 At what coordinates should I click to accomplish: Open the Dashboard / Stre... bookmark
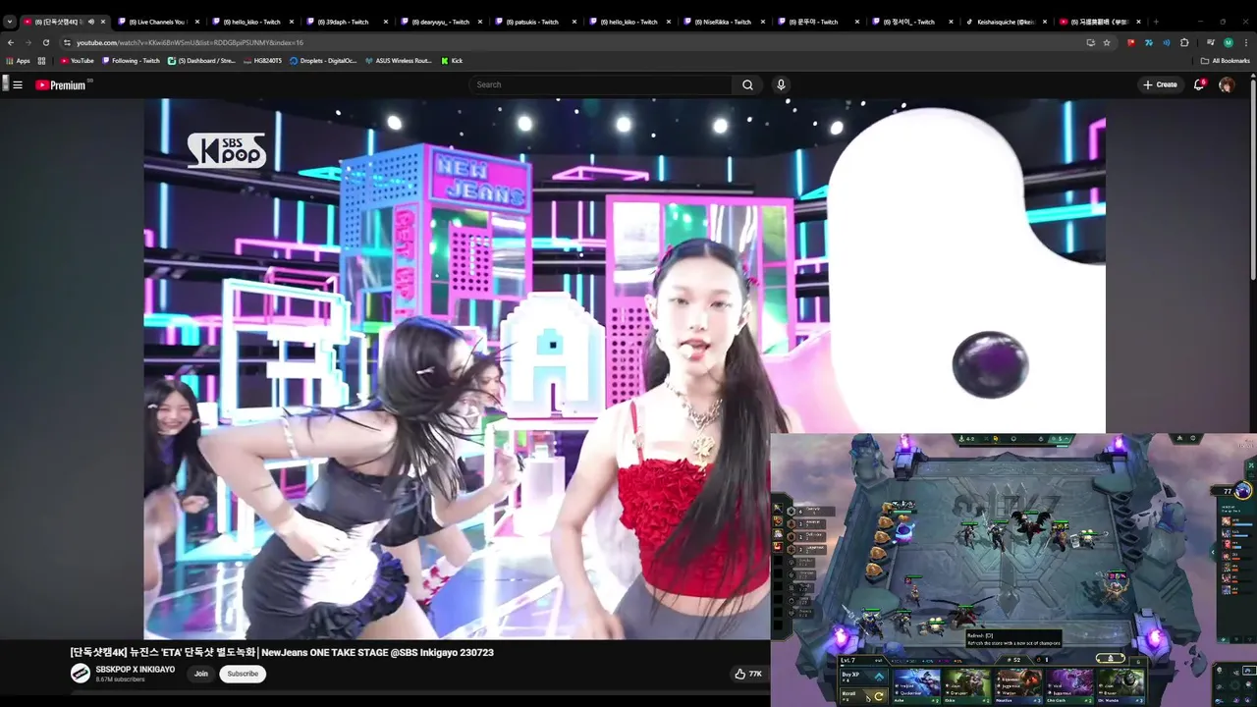click(x=201, y=61)
